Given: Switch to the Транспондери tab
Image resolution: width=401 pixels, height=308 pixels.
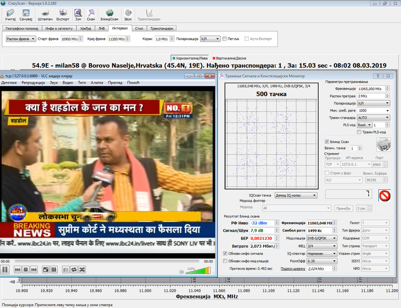Looking at the screenshot, I should point(162,28).
